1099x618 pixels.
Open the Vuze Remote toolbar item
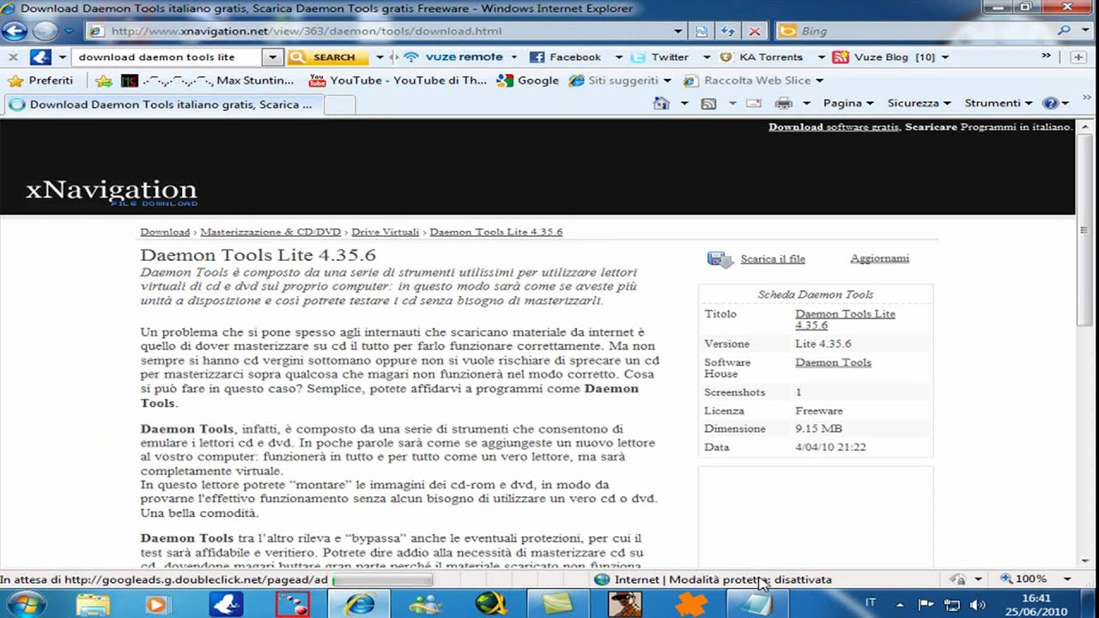pos(453,57)
